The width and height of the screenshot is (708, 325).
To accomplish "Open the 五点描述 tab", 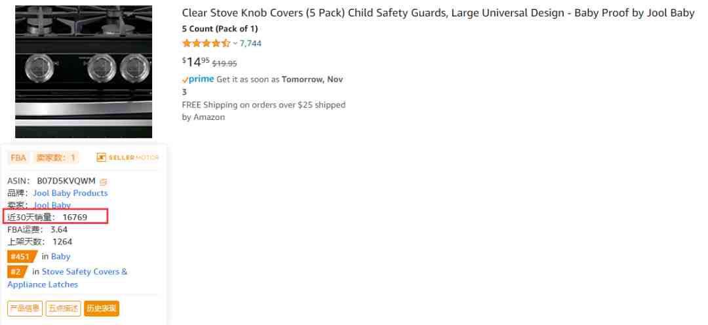I will pyautogui.click(x=63, y=309).
